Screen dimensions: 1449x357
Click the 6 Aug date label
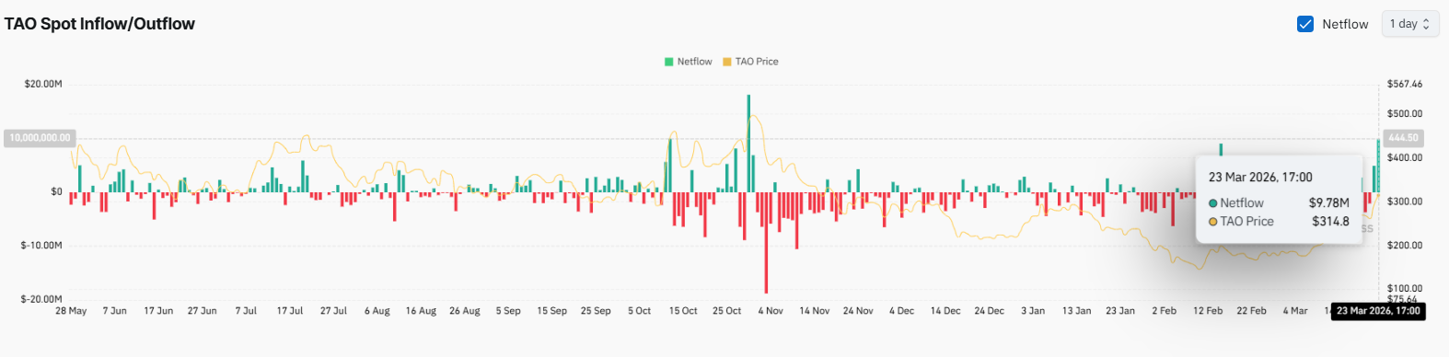(377, 311)
